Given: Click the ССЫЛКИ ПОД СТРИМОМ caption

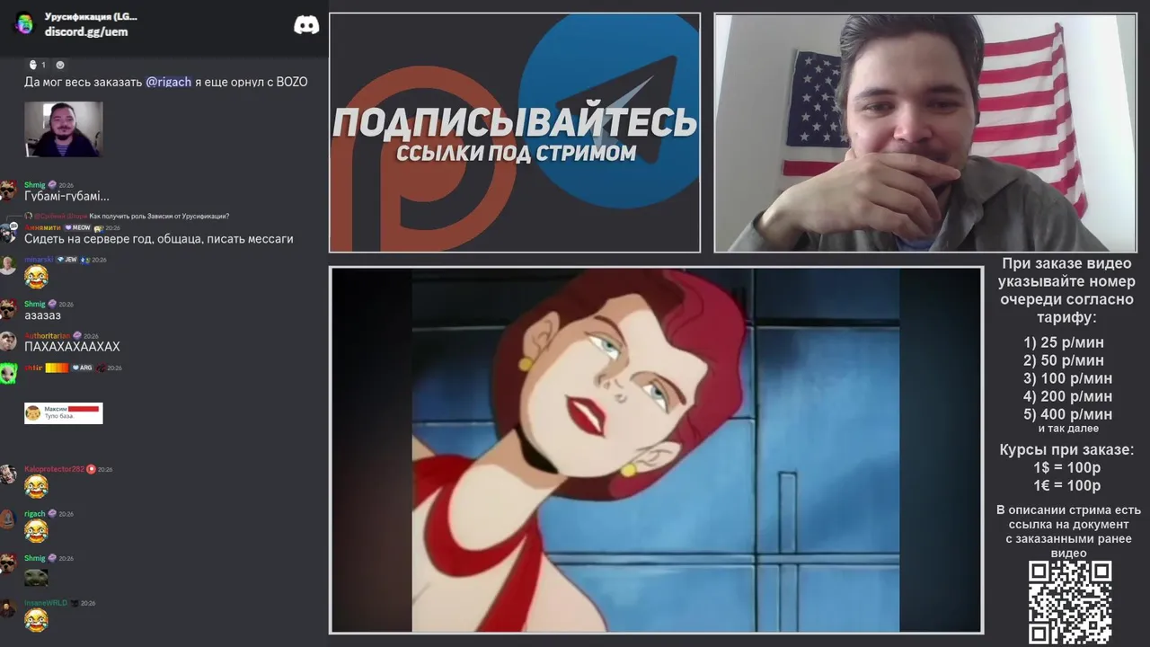Looking at the screenshot, I should (516, 153).
